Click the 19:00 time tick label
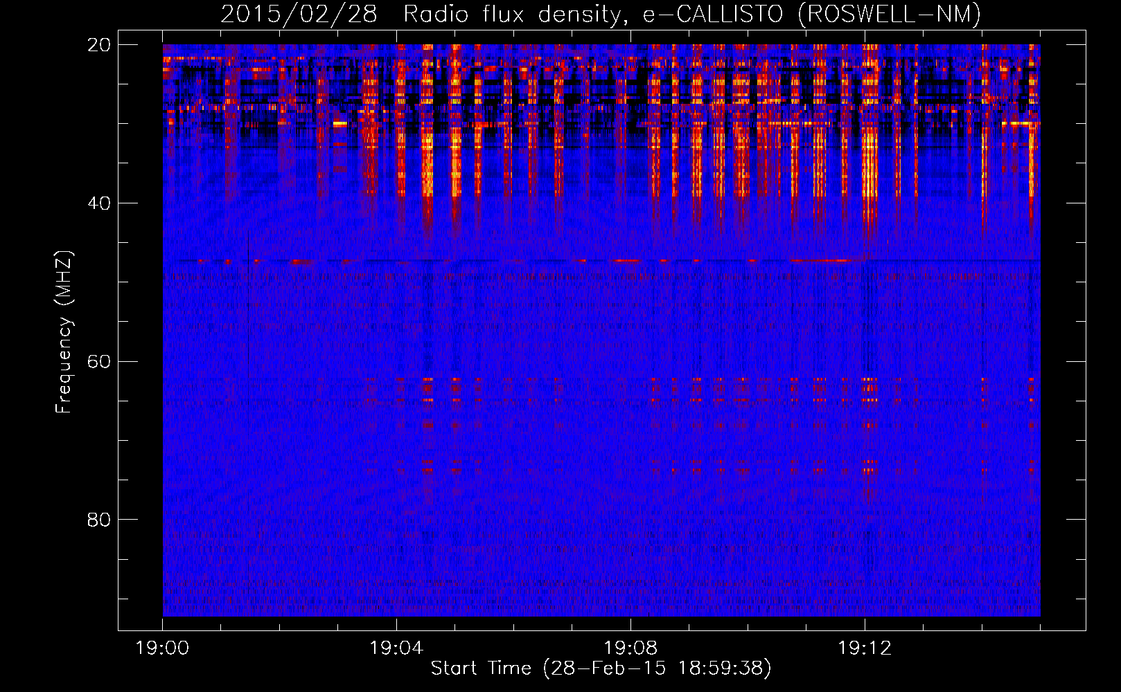 163,648
